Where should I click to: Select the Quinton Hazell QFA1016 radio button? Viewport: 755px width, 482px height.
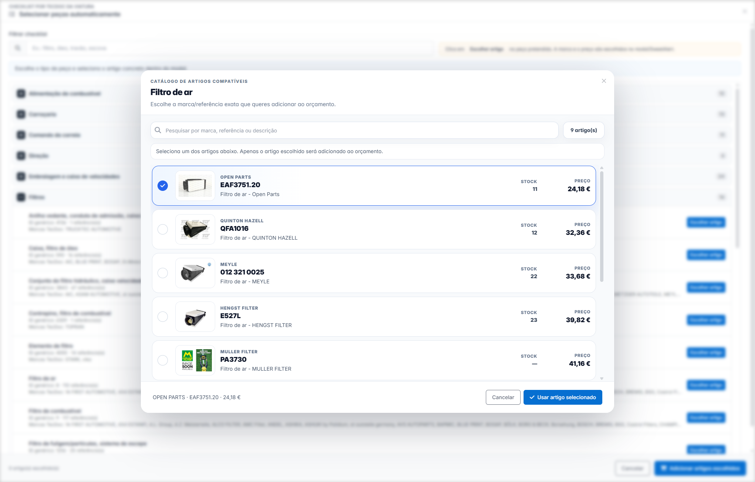tap(163, 229)
